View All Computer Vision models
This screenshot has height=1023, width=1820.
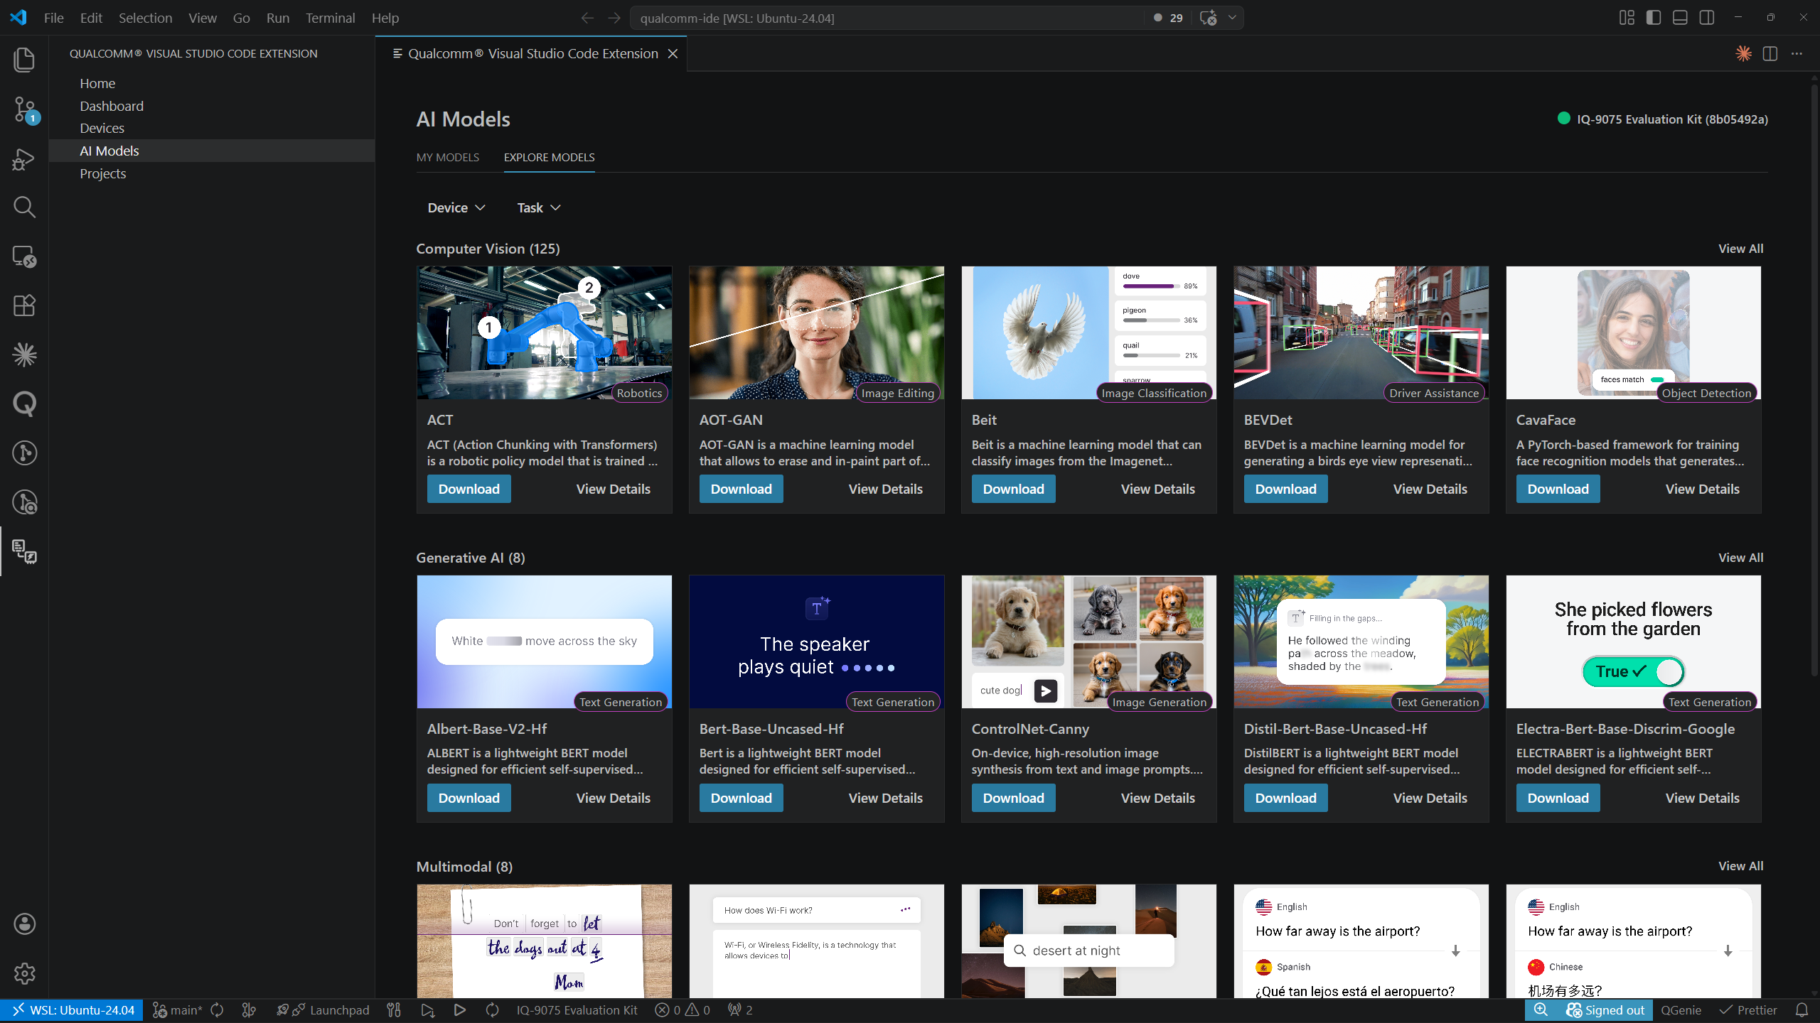(x=1740, y=249)
